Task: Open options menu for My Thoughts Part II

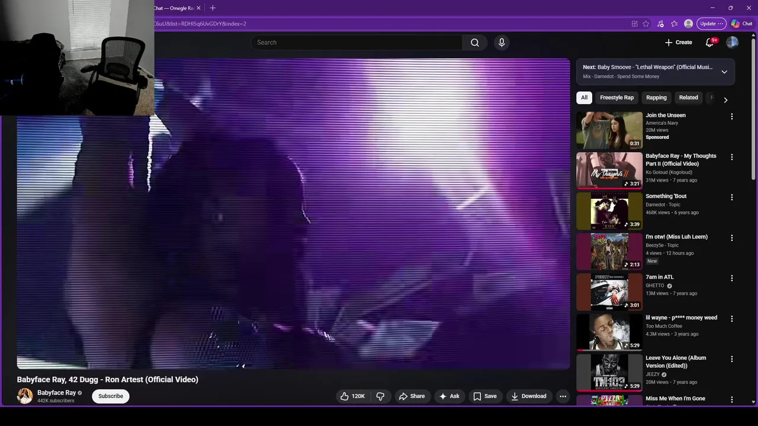Action: (x=732, y=157)
